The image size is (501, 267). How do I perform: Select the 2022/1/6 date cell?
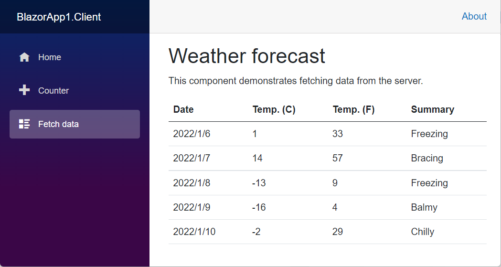[x=192, y=134]
